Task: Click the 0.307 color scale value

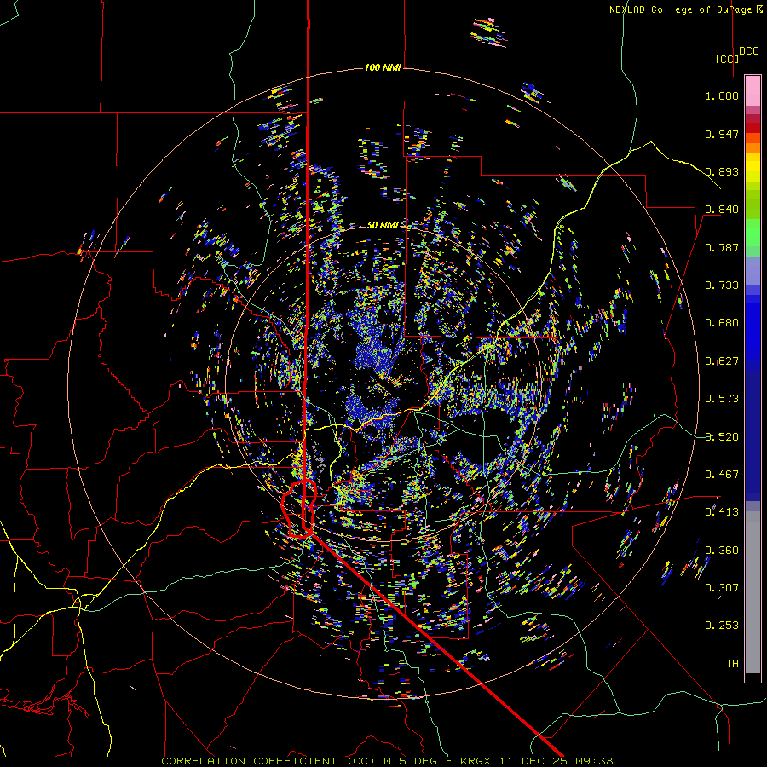Action: click(x=722, y=588)
